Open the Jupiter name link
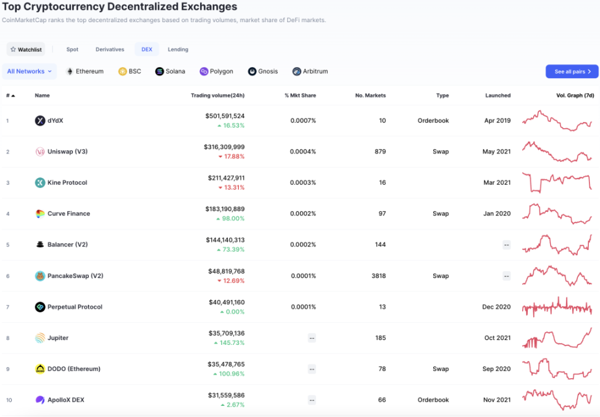The height and width of the screenshot is (417, 600). [x=58, y=338]
